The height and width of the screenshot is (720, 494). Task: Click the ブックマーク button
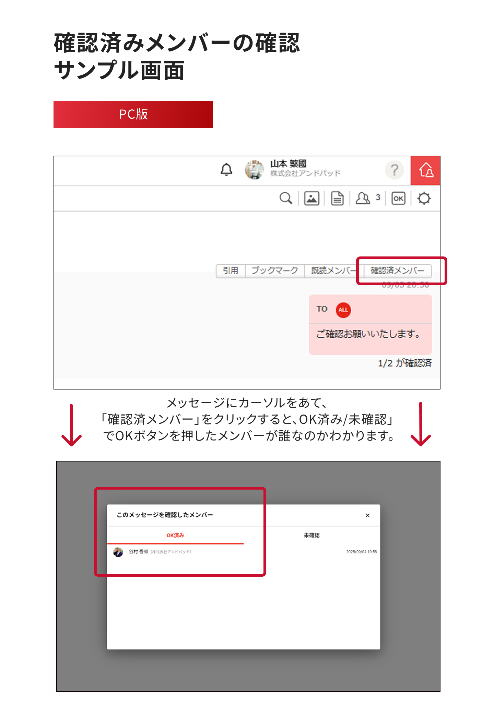tap(274, 271)
